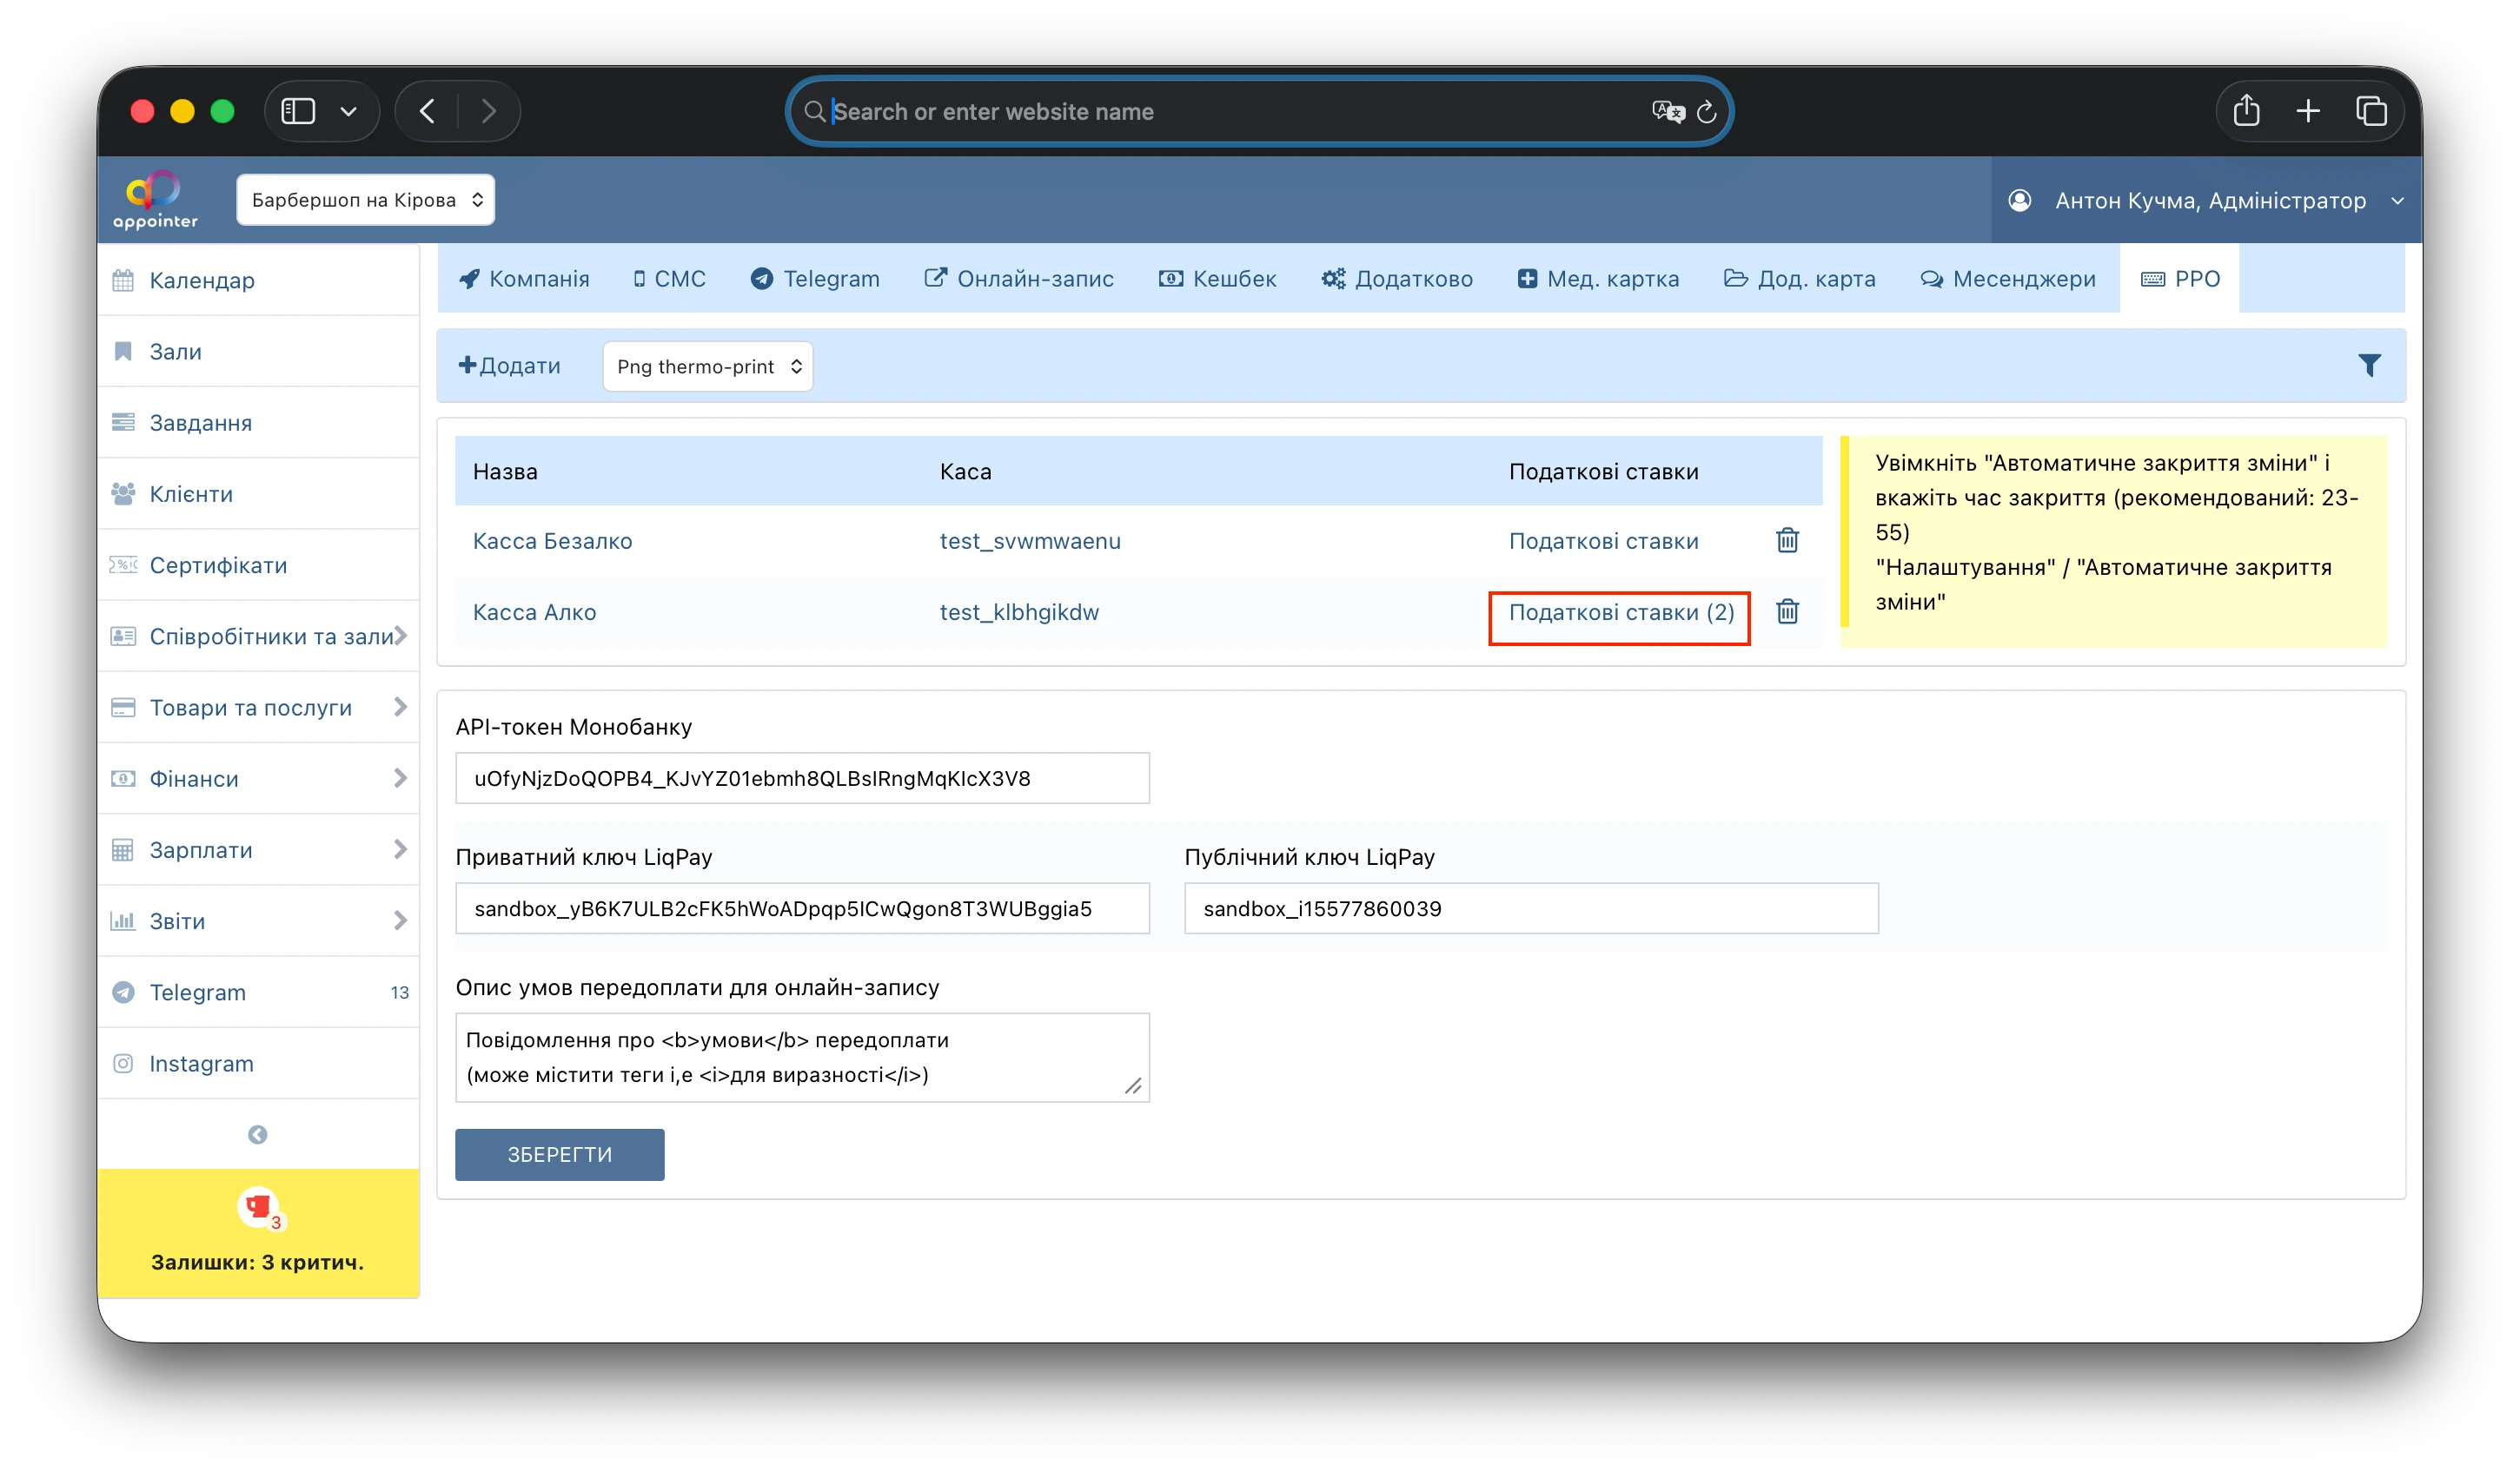Collapse sidebar with left arrow circle icon
Image resolution: width=2520 pixels, height=1471 pixels.
click(257, 1134)
